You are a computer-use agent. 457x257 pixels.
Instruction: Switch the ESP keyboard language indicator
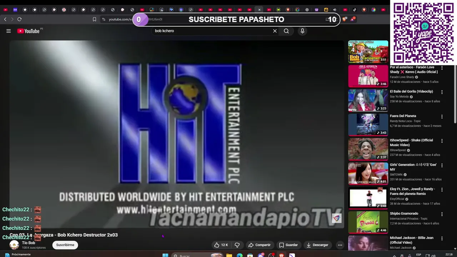(419, 256)
